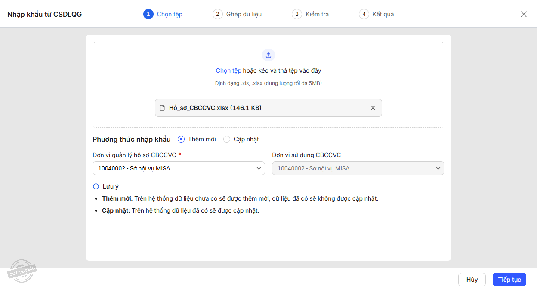Toggle the import method to Cập nhật

(227, 139)
